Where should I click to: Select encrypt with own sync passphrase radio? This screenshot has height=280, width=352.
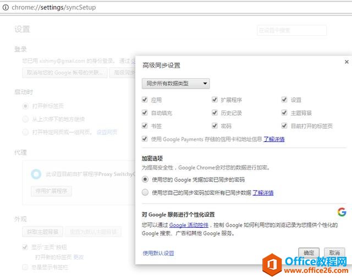[x=145, y=192]
